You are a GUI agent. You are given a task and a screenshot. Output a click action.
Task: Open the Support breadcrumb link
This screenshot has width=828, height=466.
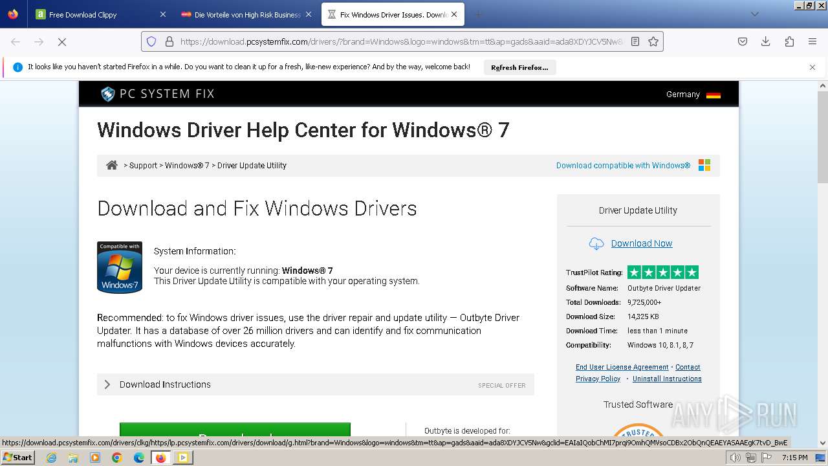(x=143, y=166)
